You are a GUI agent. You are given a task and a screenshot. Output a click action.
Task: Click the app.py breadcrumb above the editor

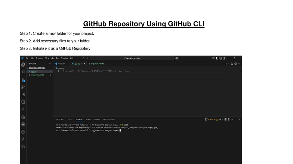coord(60,68)
